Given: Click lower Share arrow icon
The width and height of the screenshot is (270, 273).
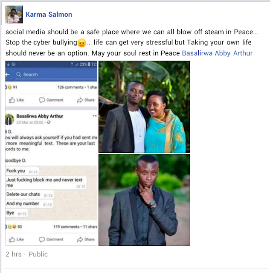Looking at the screenshot, I should 80,240.
